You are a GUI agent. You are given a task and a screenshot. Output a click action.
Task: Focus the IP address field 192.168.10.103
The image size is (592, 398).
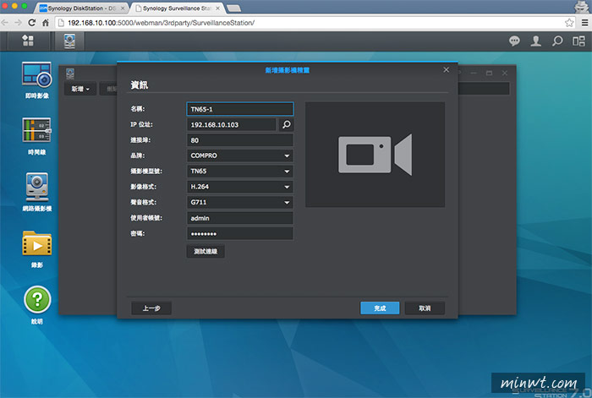232,124
